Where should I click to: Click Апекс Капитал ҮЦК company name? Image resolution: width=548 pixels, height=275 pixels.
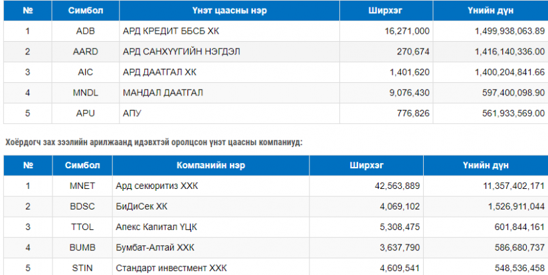[x=156, y=227]
